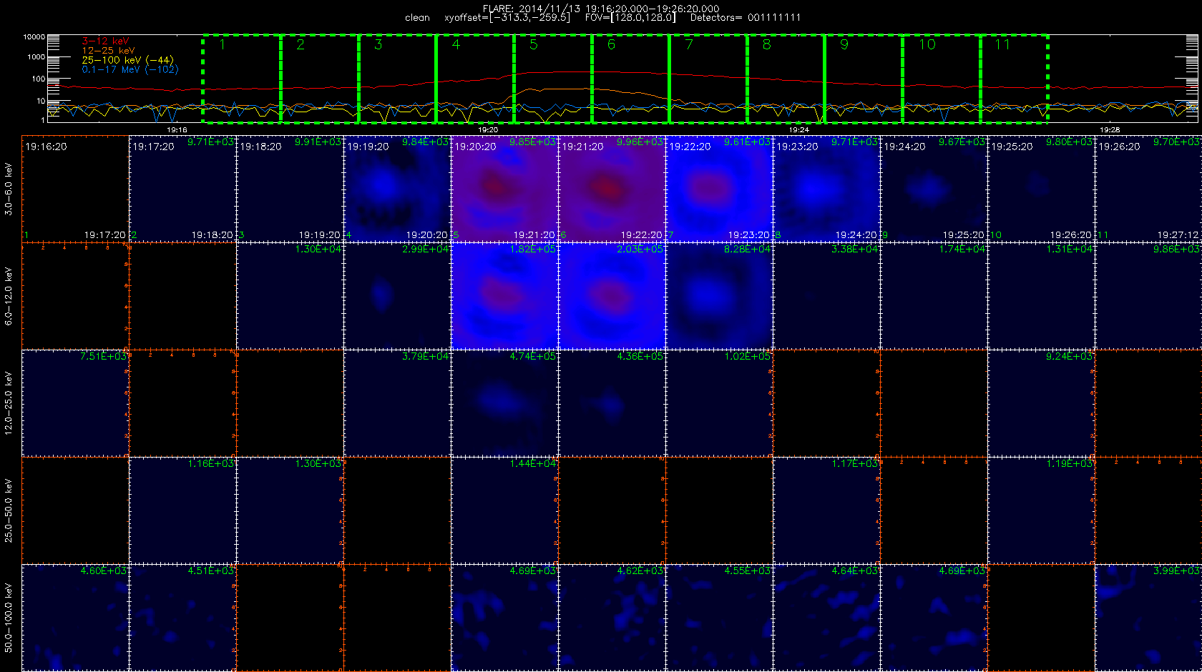
Task: Click the peak value 1.16E+03
Action: point(210,464)
